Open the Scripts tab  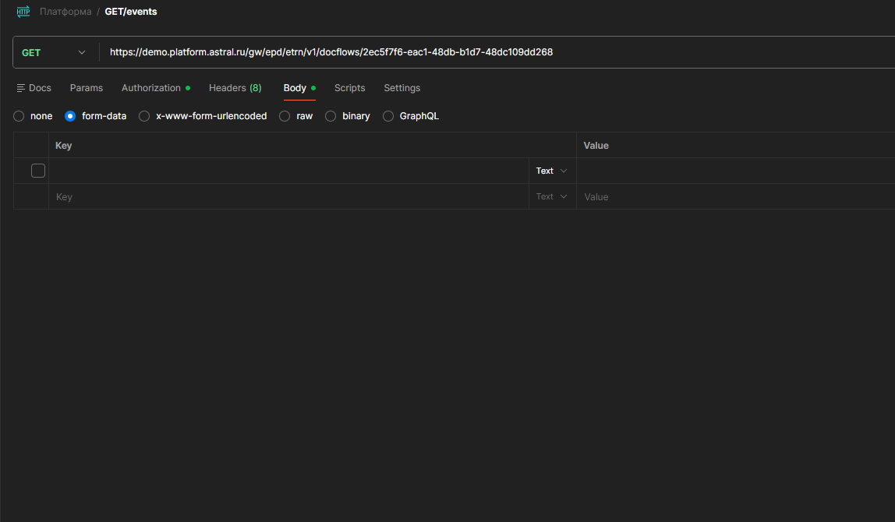point(349,88)
